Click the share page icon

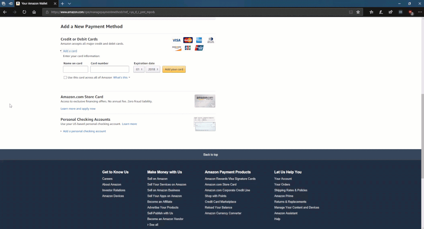click(x=390, y=12)
